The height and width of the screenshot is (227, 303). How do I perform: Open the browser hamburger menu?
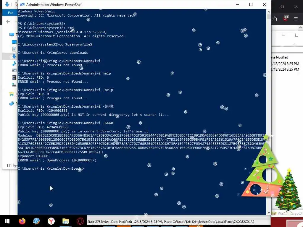[296, 19]
